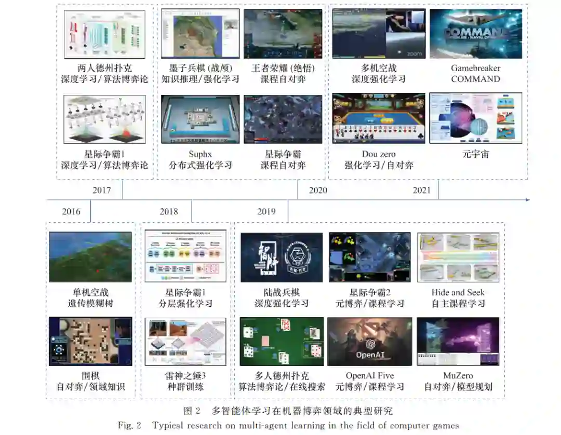The height and width of the screenshot is (435, 561).
Task: Select the 星际争霸 课程自对弈 screenshot
Action: tap(283, 119)
